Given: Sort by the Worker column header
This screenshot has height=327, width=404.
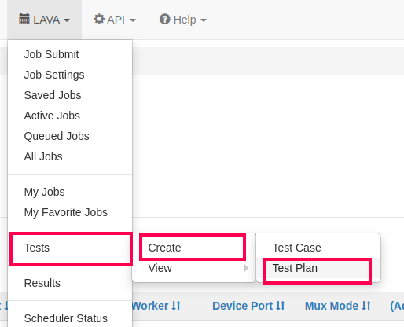Looking at the screenshot, I should coord(156,306).
